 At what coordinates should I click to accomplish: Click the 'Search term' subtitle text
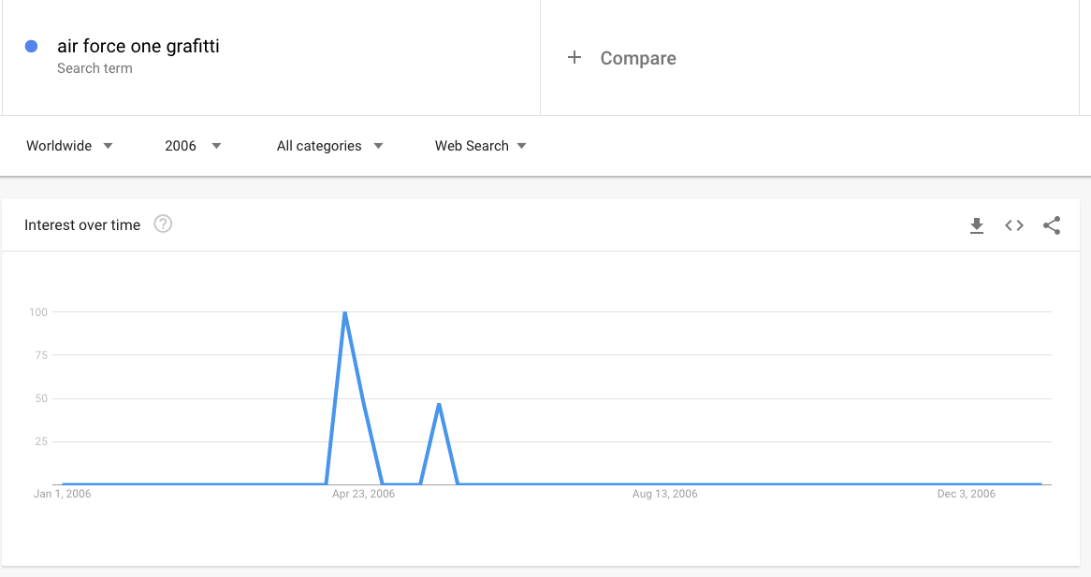click(x=95, y=68)
